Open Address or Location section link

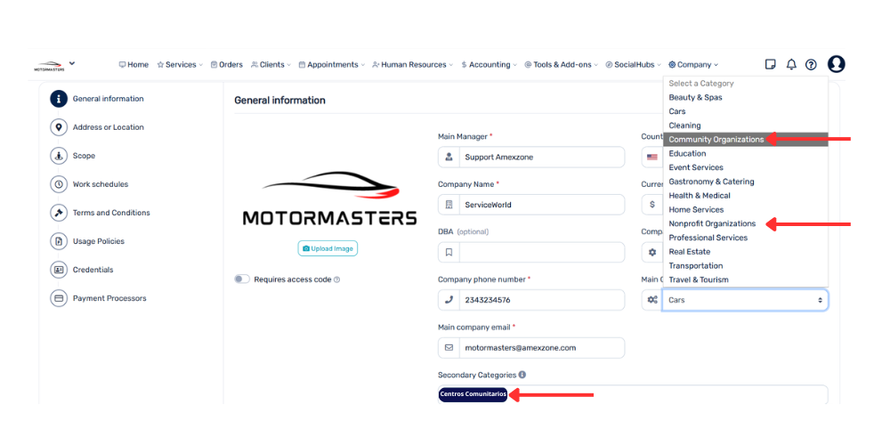click(x=109, y=127)
